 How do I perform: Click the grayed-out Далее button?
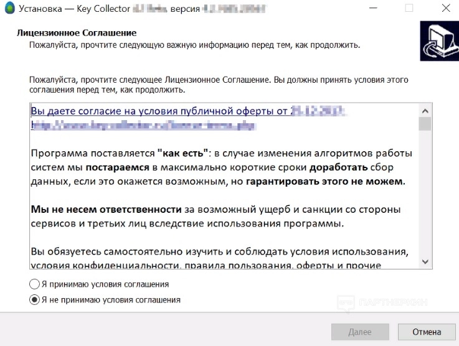(x=360, y=332)
